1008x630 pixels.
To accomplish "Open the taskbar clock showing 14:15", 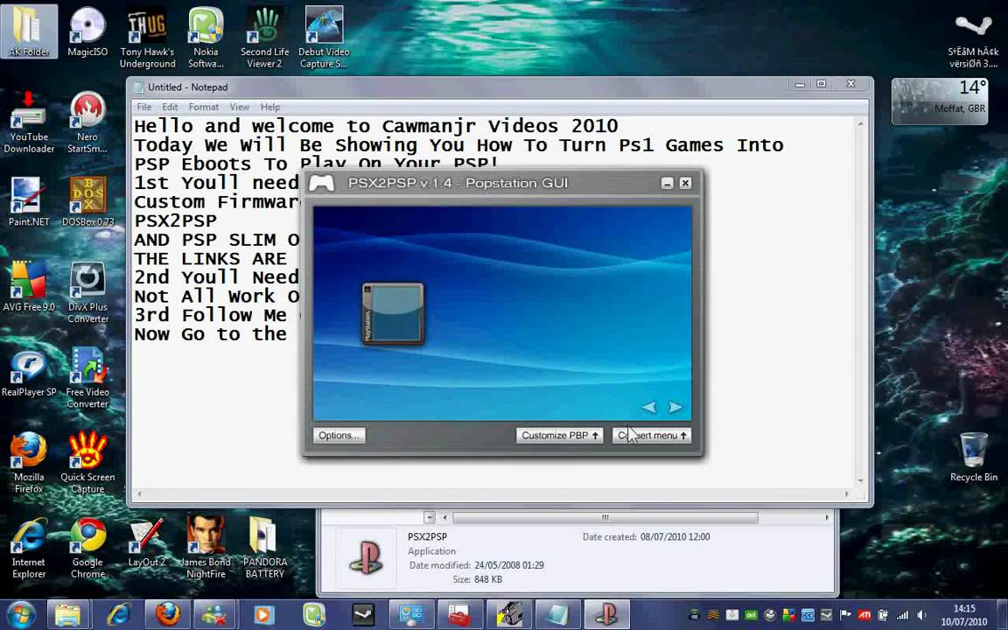I will tap(964, 615).
